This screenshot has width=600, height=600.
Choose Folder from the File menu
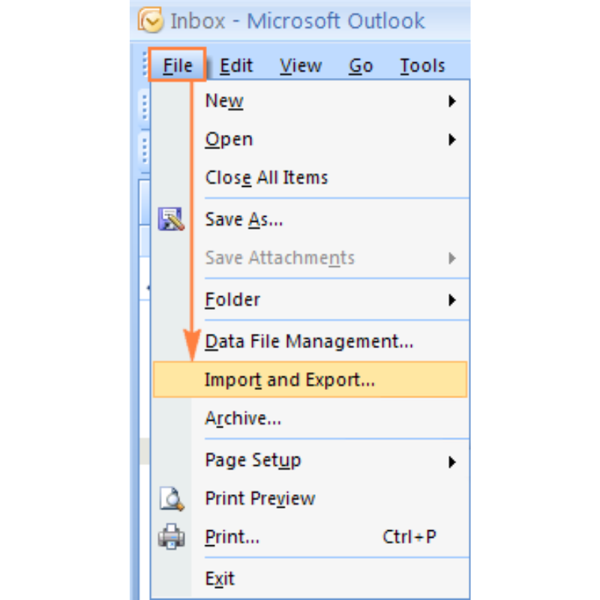(x=310, y=299)
